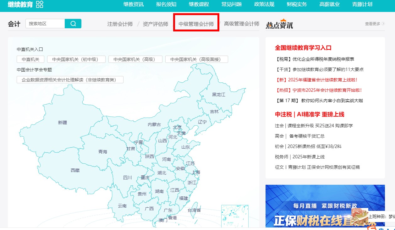Screen dimensions: 395x230
Task: Open the South China Sea inset mini-map
Action: (x=234, y=217)
